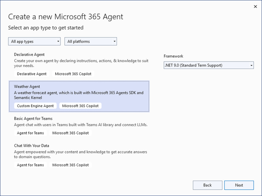The width and height of the screenshot is (262, 196).
Task: Go back with the Back button
Action: (x=207, y=185)
